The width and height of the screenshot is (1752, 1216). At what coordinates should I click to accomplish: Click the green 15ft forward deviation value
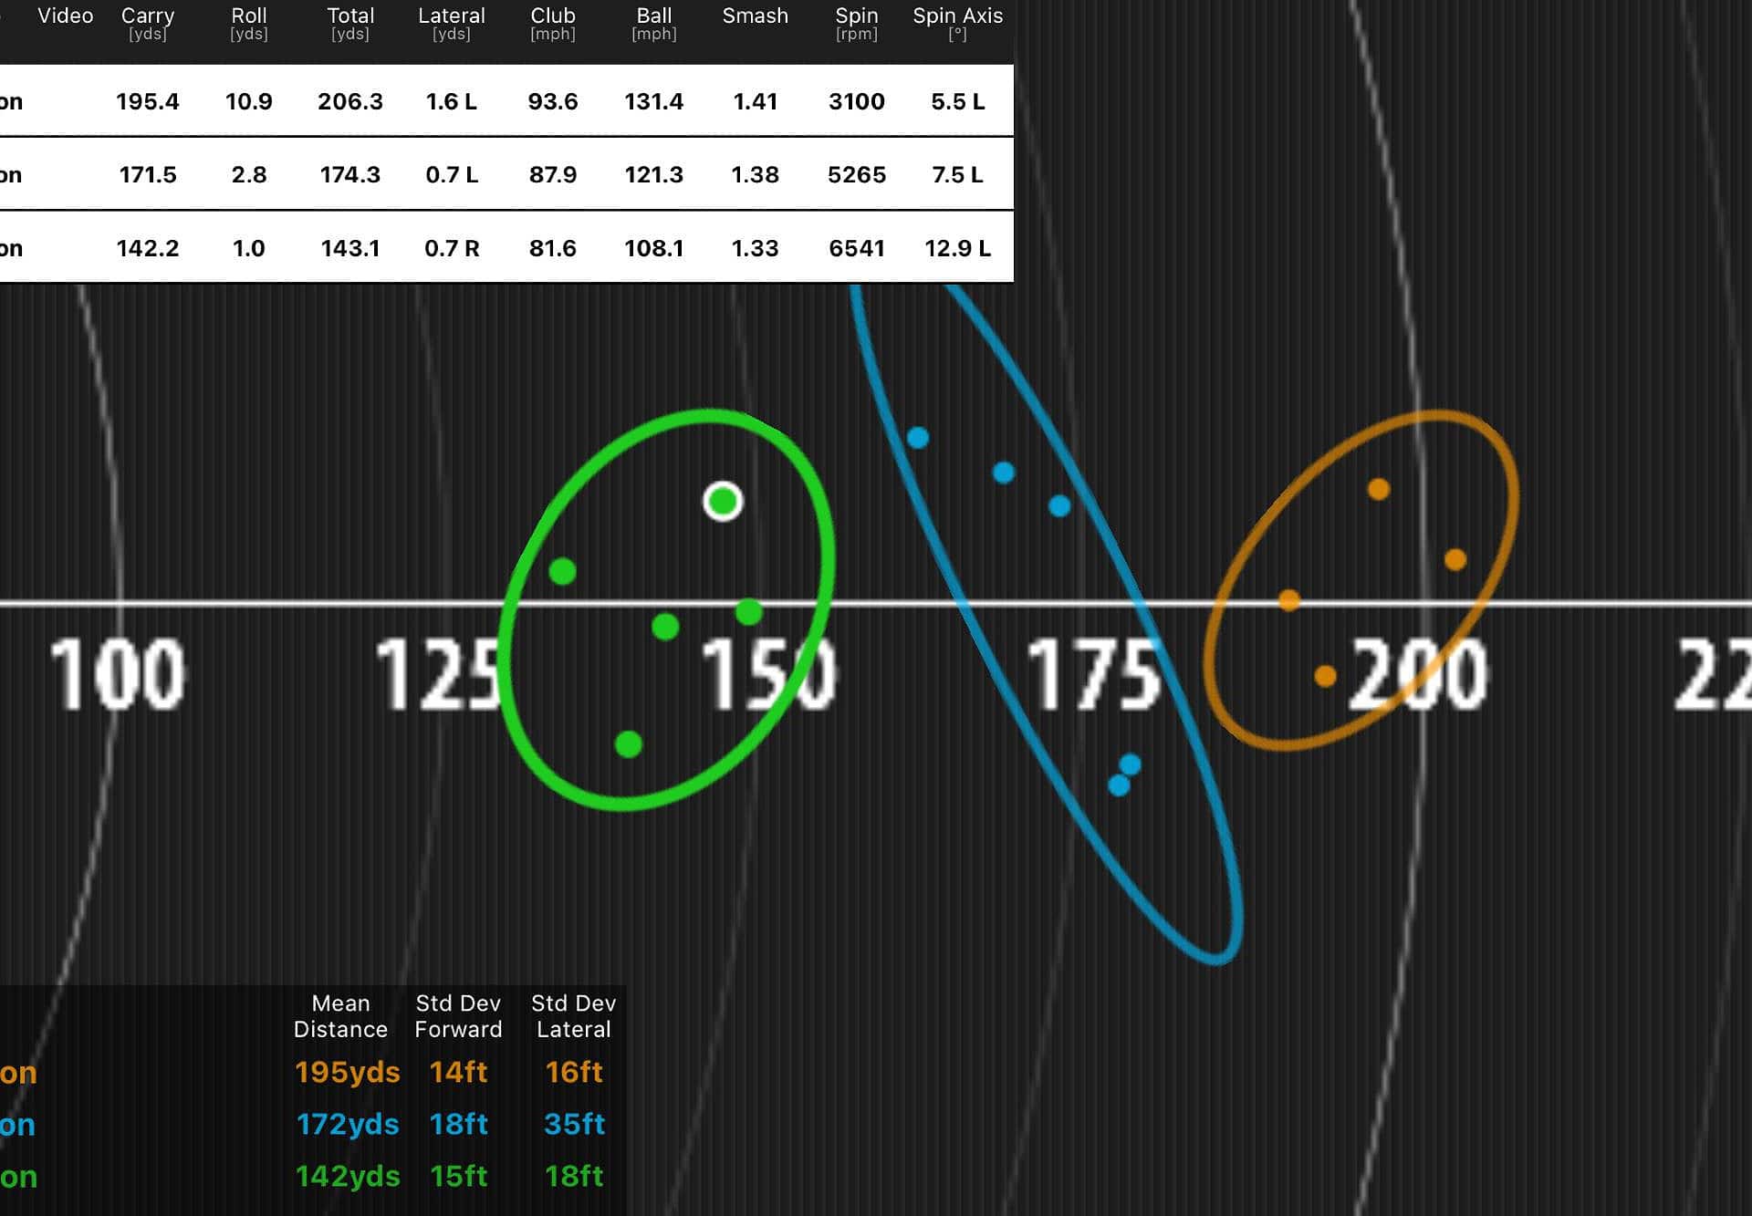(458, 1176)
